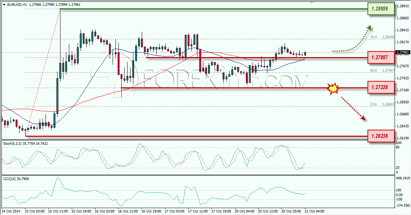Screen dimensions: 411x215
Task: Click the 1.28665 price axis value
Action: coord(403,18)
